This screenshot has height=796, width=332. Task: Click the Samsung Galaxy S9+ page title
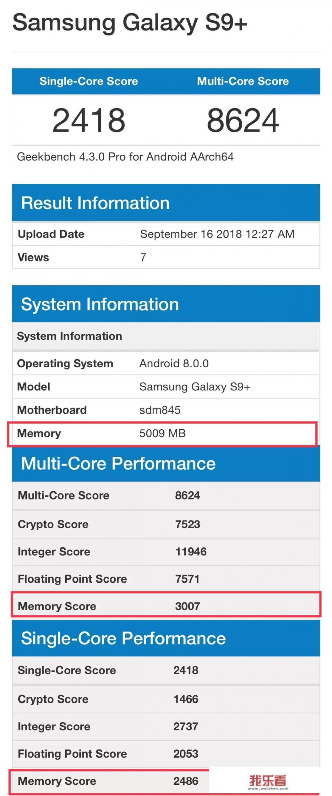(x=129, y=23)
